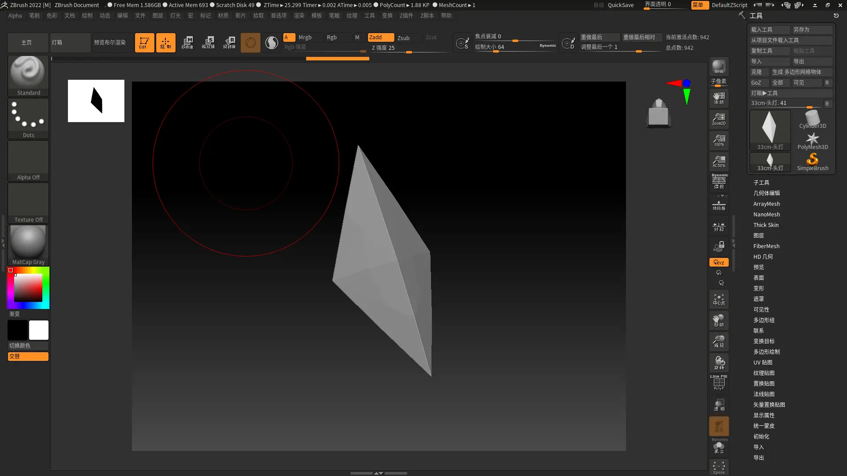
Task: Select the Zoom2D tool
Action: pos(719,119)
